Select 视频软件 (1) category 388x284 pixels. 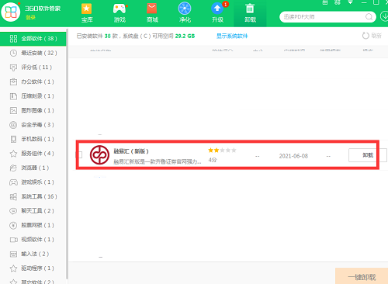[33, 240]
